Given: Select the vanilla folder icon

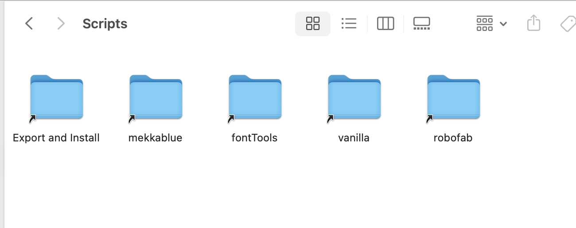Looking at the screenshot, I should 354,98.
